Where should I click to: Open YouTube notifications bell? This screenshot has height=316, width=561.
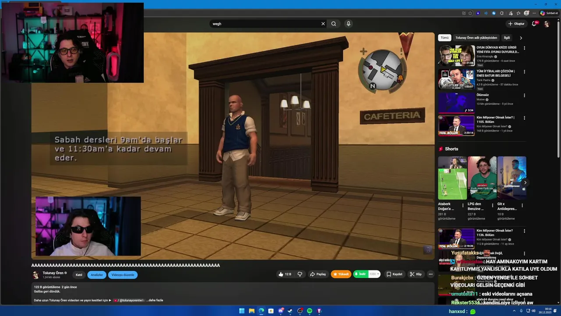[x=534, y=24]
